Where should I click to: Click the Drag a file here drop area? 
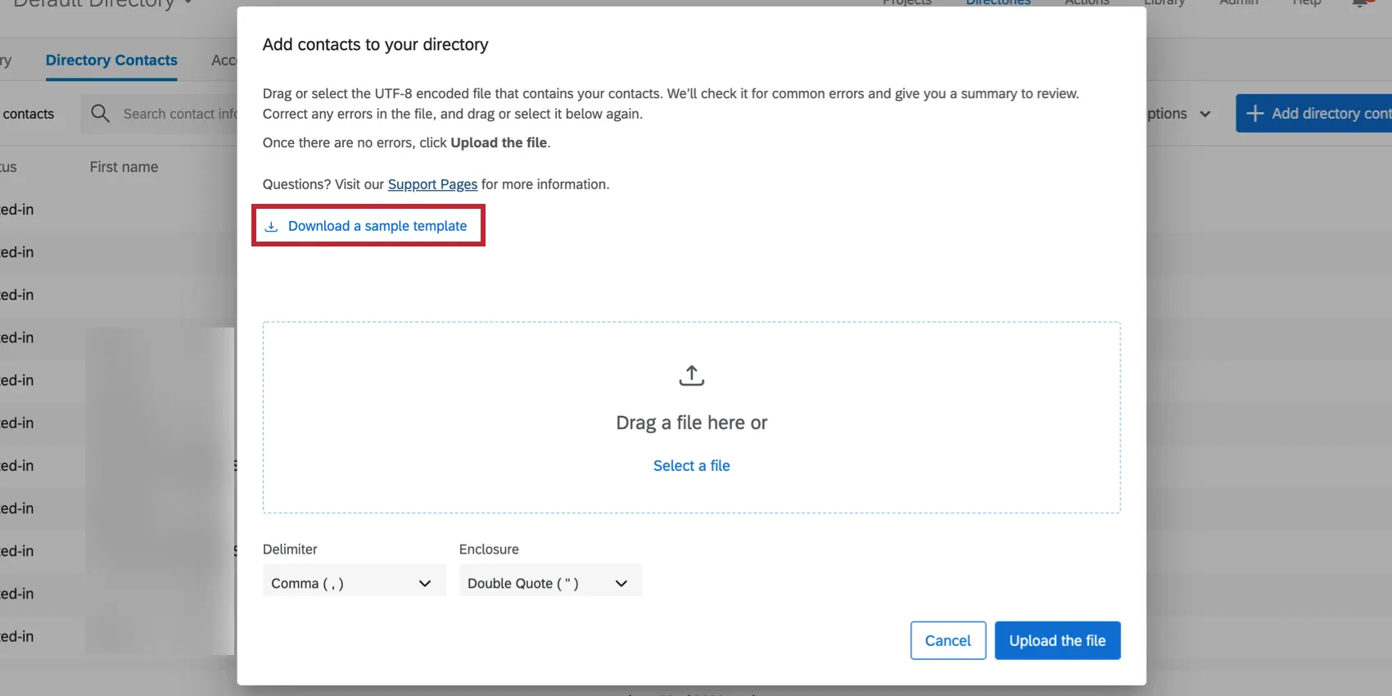pos(691,423)
